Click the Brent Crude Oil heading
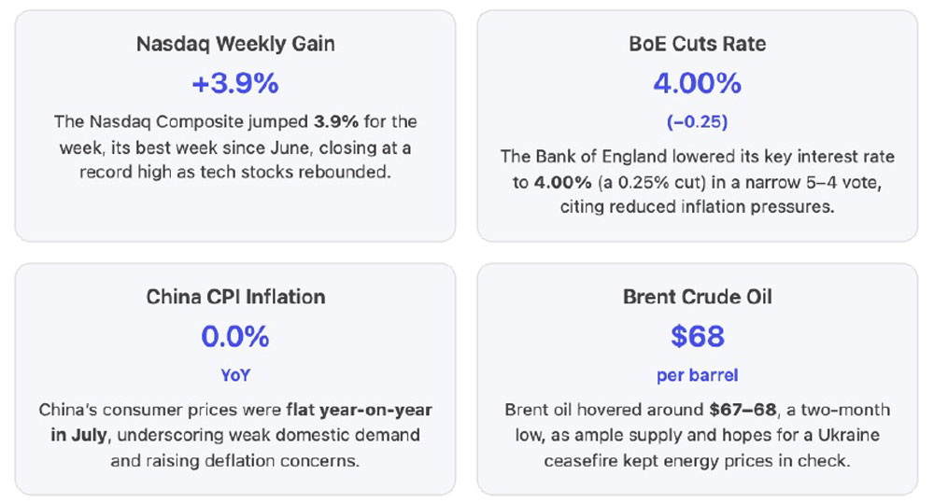The image size is (934, 503). tap(698, 297)
